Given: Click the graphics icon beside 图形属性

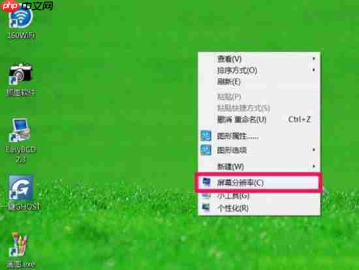Looking at the screenshot, I should 206,136.
